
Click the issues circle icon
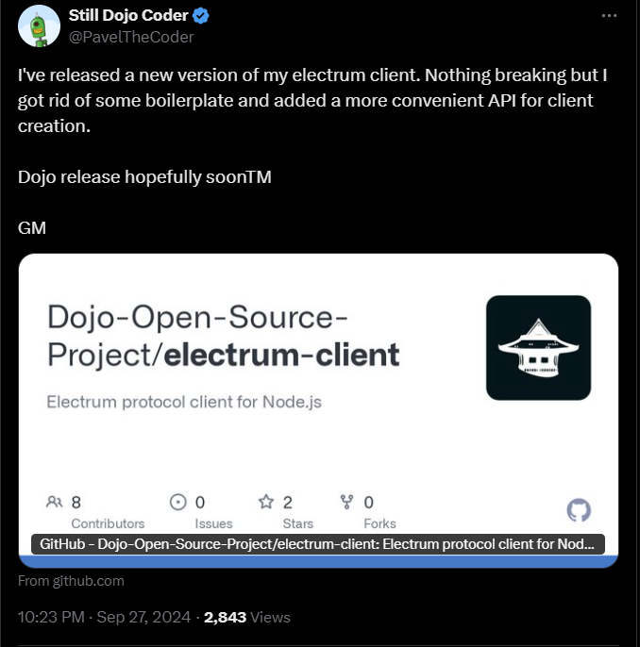[x=177, y=502]
